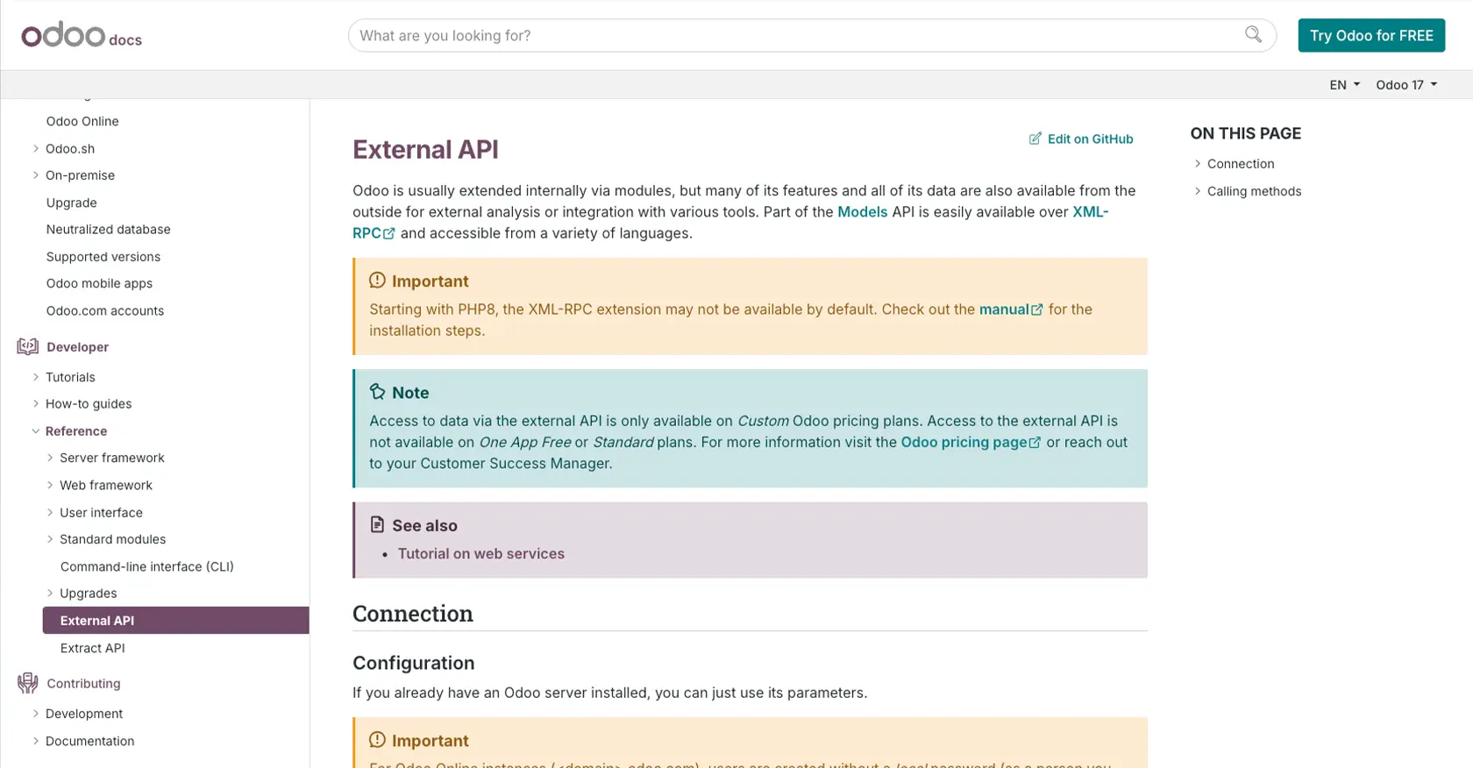Image resolution: width=1473 pixels, height=768 pixels.
Task: Select External API in sidebar
Action: [176, 620]
